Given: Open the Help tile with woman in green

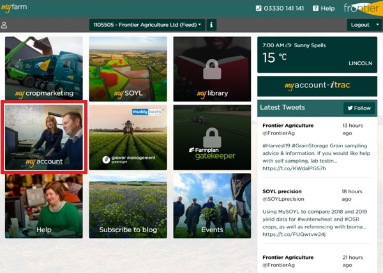Looking at the screenshot, I should pyautogui.click(x=44, y=206).
